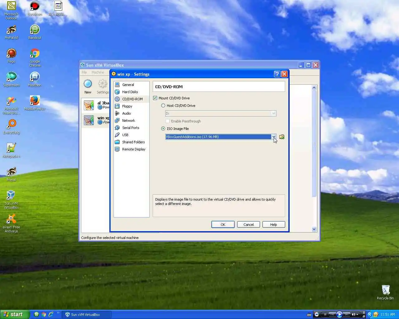Screen dimensions: 399x319
Task: Toggle Mount CD/DVD Drive checkbox
Action: [x=155, y=98]
